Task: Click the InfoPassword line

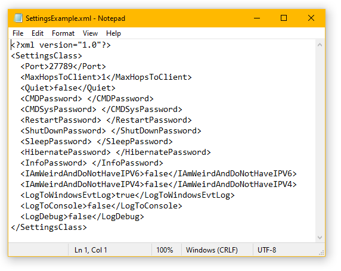Action: point(92,163)
